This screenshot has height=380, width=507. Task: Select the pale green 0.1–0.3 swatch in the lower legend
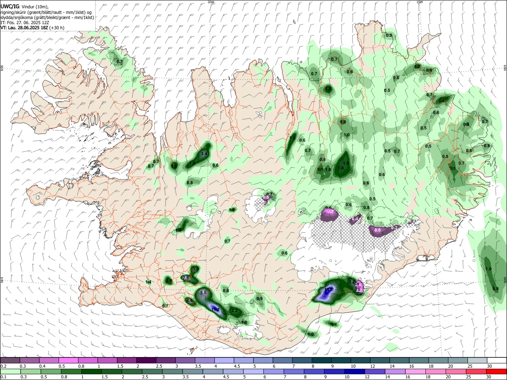[x=10, y=371]
